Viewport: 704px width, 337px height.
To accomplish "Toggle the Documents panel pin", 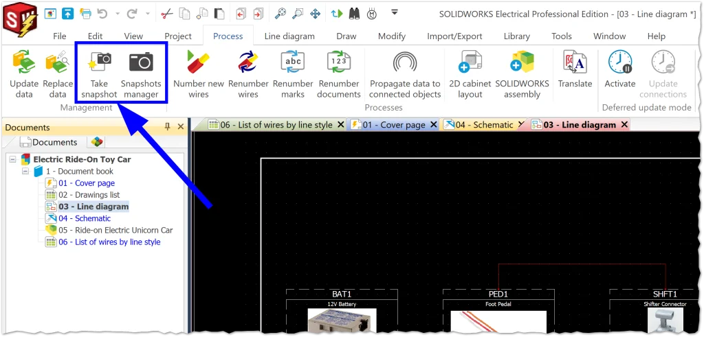I will [167, 127].
